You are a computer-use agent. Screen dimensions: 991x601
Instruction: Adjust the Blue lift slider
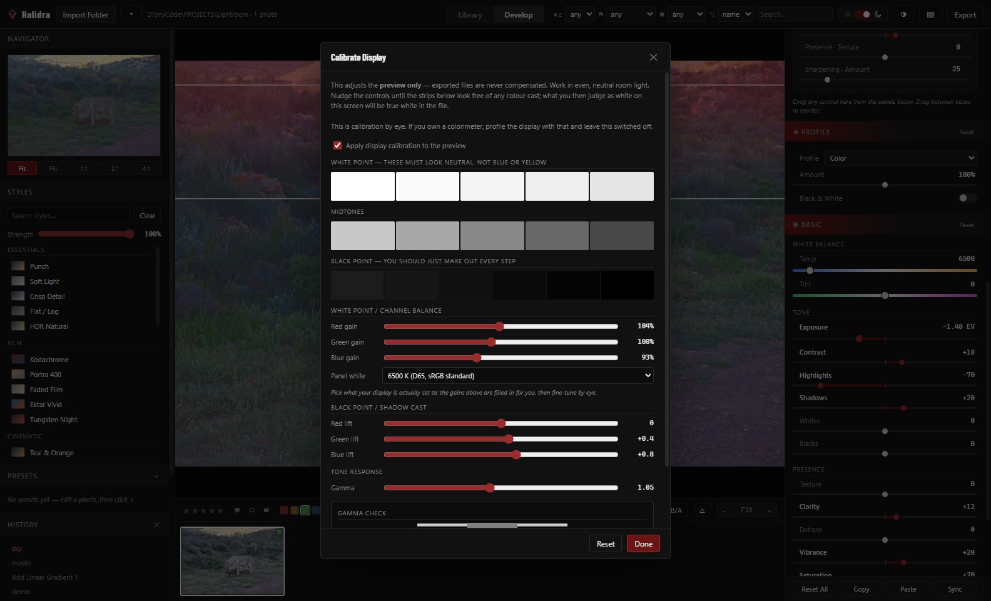pyautogui.click(x=501, y=455)
